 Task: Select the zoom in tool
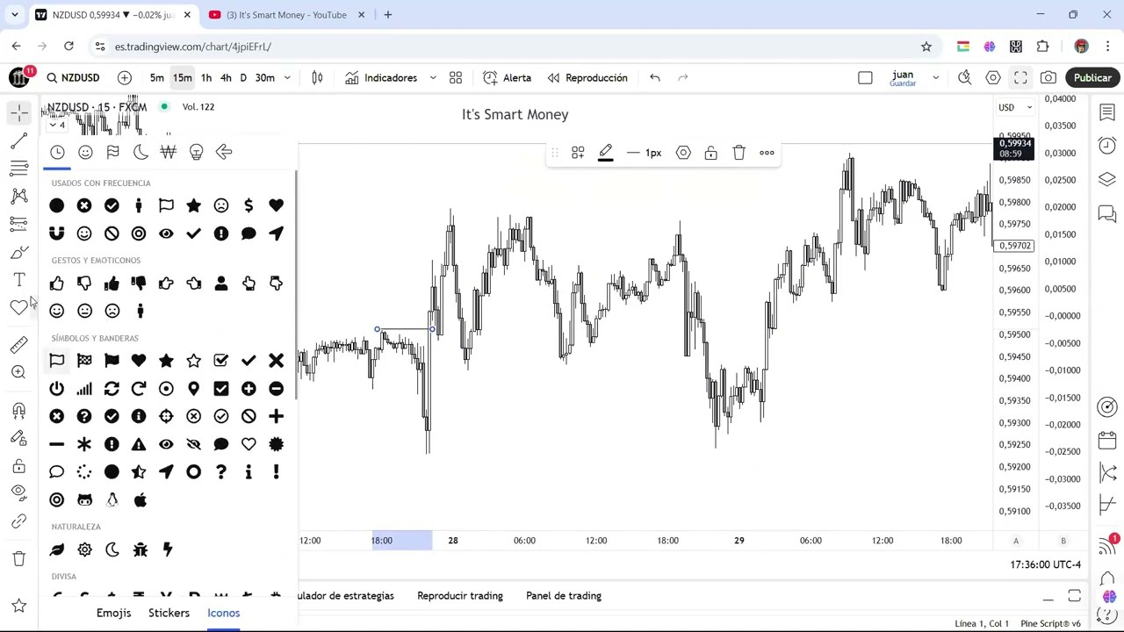[18, 372]
